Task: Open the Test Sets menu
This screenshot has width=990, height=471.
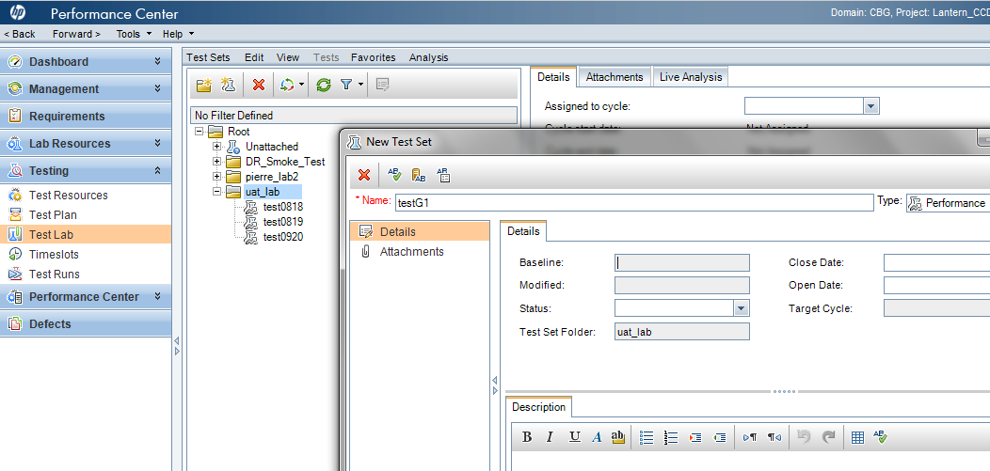Action: coord(208,57)
